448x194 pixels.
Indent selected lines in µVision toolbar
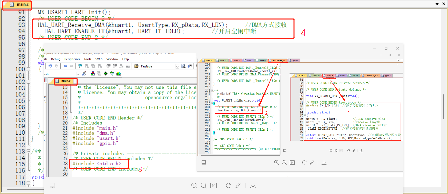[x=108, y=66]
